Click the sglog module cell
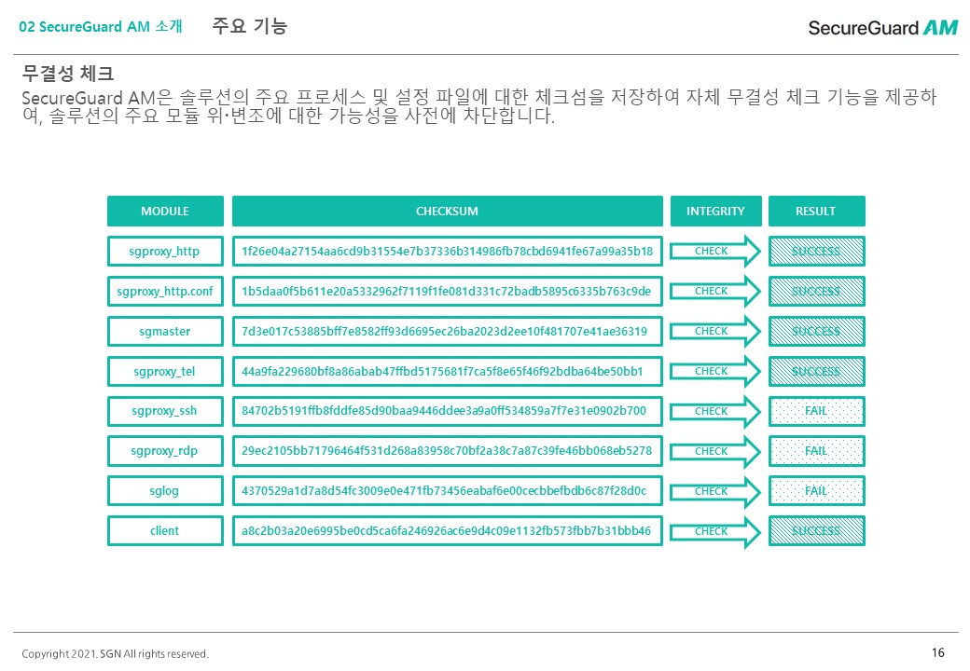The height and width of the screenshot is (671, 970). (x=165, y=491)
